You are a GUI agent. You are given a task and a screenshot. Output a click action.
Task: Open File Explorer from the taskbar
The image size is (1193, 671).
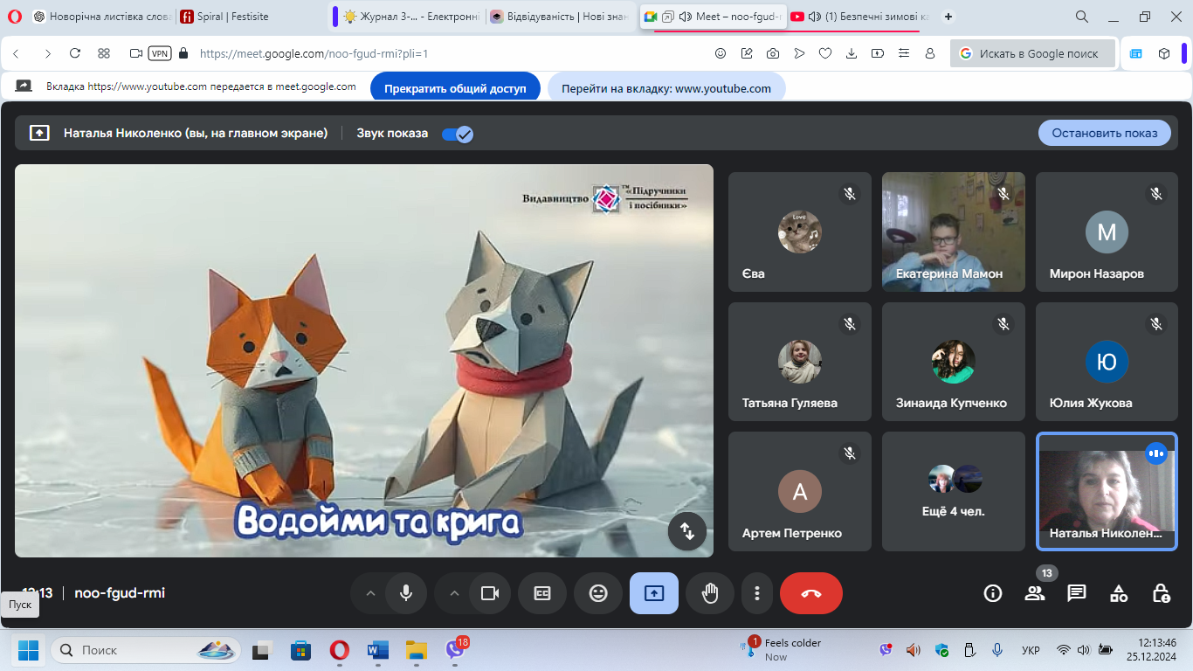click(416, 650)
